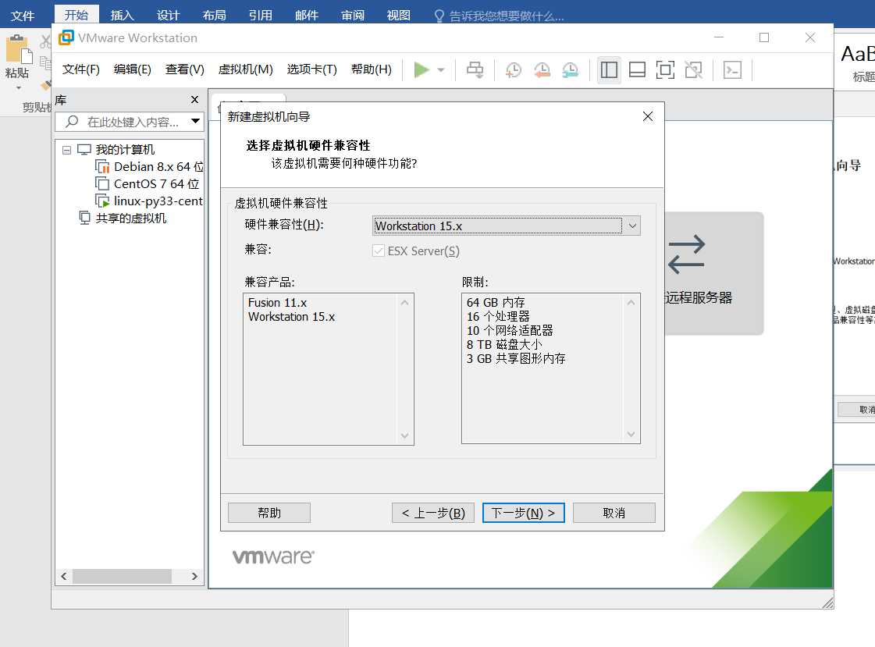Click the Paste clipboard icon in Word
This screenshot has width=875, height=647.
[x=18, y=49]
